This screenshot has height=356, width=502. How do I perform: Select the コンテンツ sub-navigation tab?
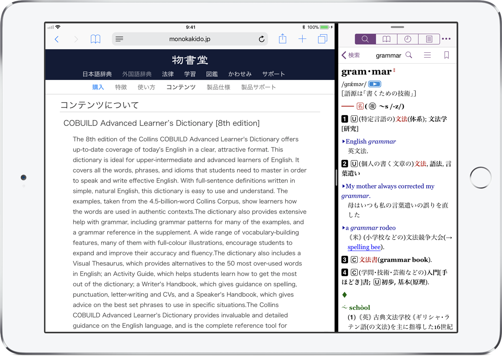coord(181,87)
